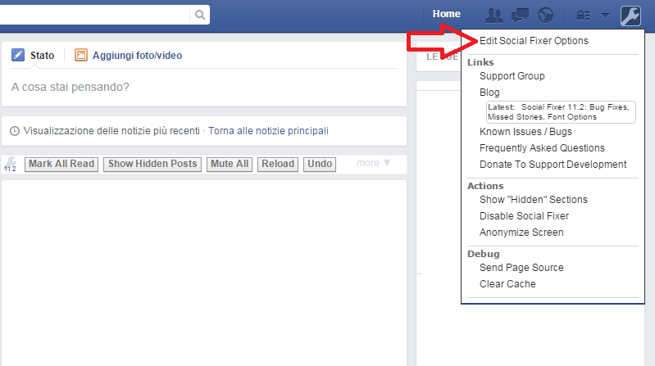This screenshot has width=655, height=366.
Task: Choose Send Page Source
Action: (x=521, y=268)
